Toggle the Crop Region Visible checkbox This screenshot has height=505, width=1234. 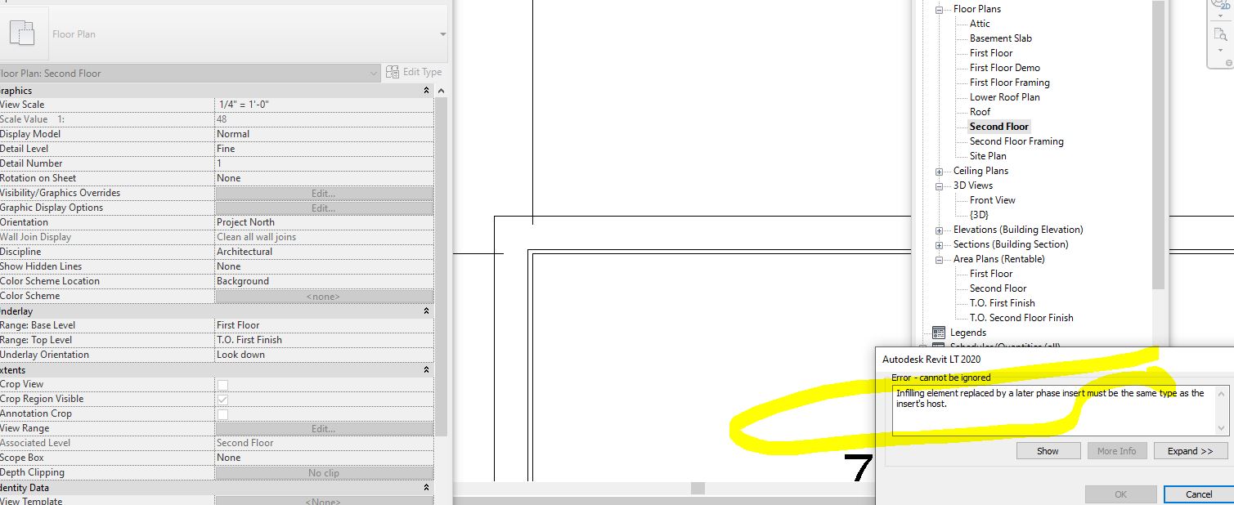(222, 400)
